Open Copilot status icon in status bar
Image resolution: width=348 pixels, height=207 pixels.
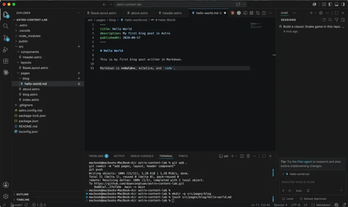pyautogui.click(x=336, y=205)
